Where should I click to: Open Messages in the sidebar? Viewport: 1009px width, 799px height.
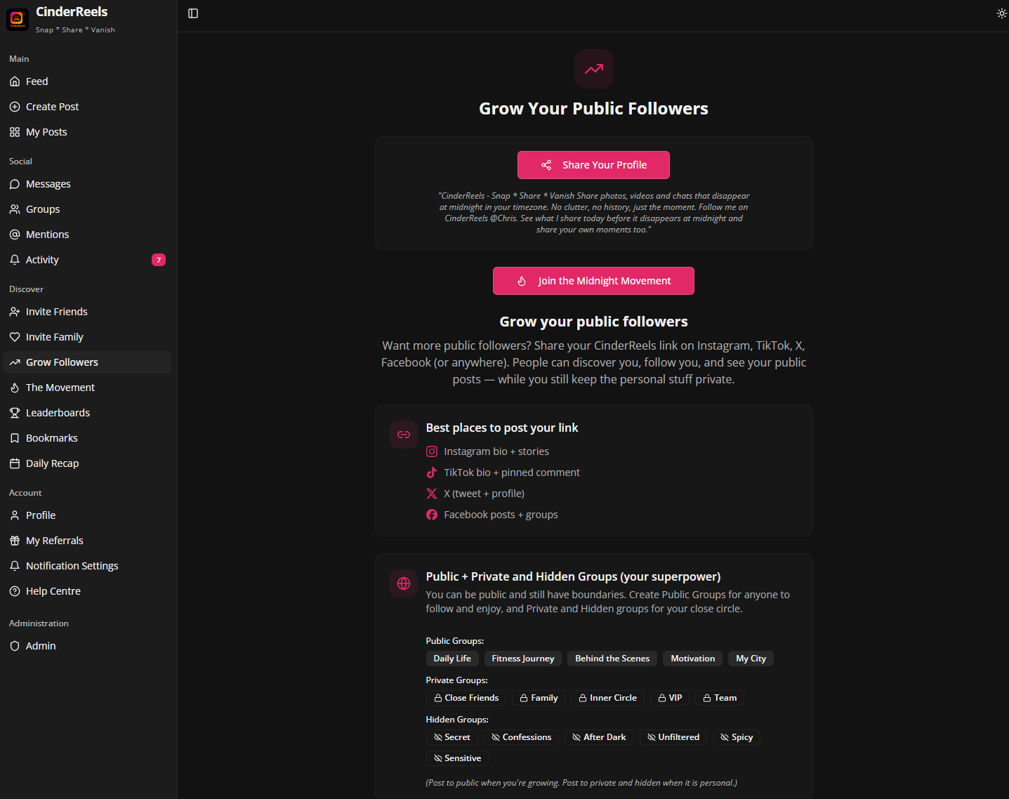point(87,184)
